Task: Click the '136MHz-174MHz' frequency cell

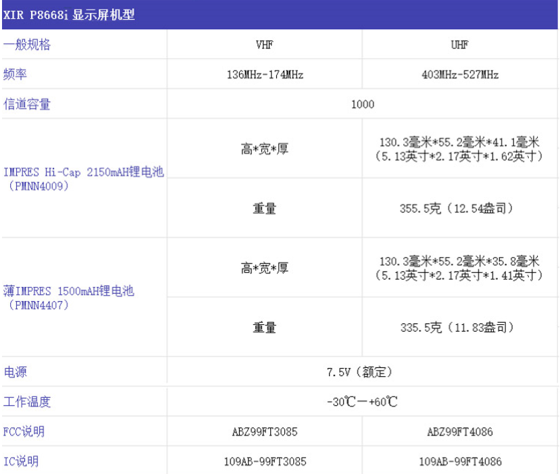Action: 265,74
